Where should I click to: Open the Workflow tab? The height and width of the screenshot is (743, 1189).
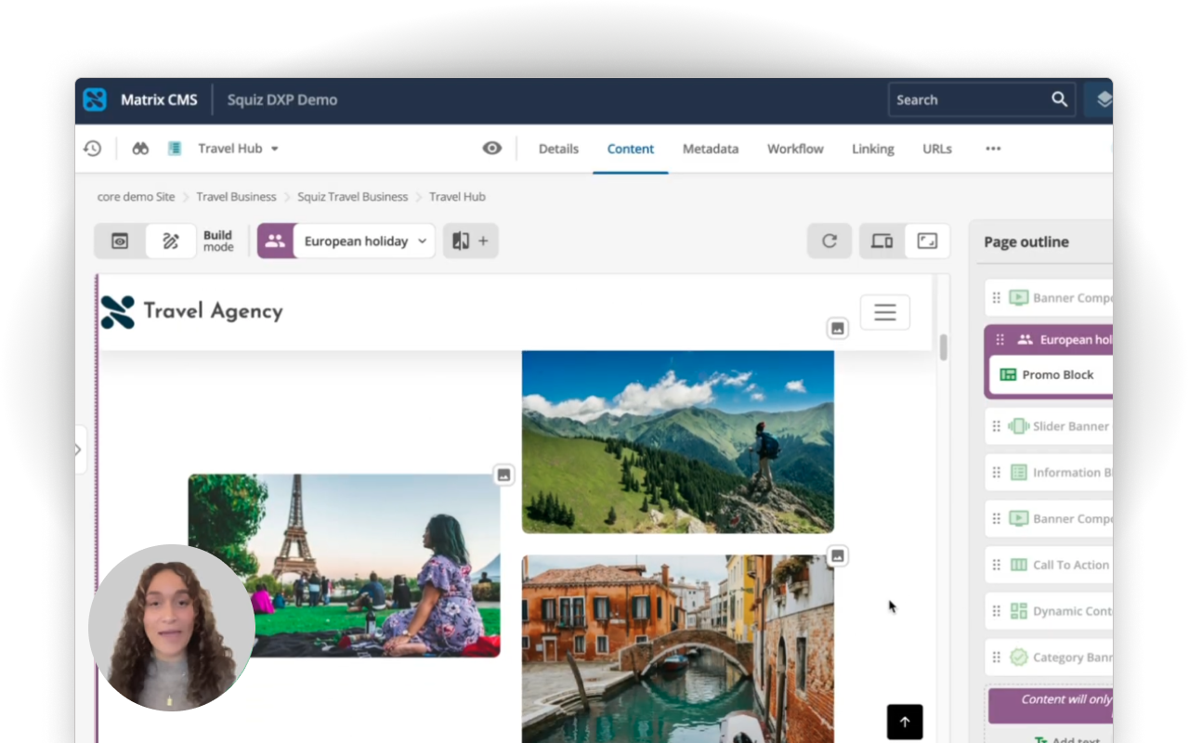(x=794, y=149)
